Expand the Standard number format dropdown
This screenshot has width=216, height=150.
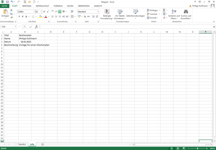pos(98,12)
